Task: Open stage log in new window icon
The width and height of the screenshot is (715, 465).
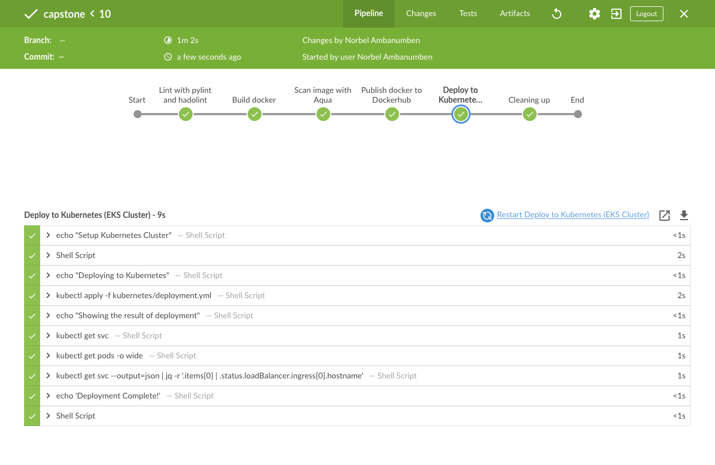Action: pyautogui.click(x=665, y=216)
